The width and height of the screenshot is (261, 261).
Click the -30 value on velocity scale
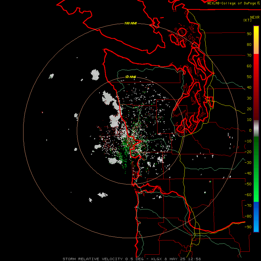[x=248, y=163]
